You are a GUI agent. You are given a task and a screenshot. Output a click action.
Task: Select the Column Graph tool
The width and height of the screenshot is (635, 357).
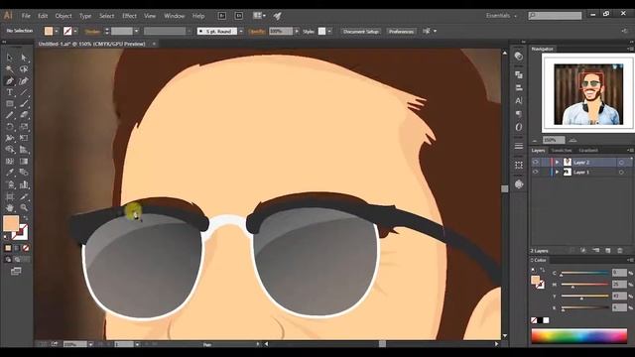point(24,185)
